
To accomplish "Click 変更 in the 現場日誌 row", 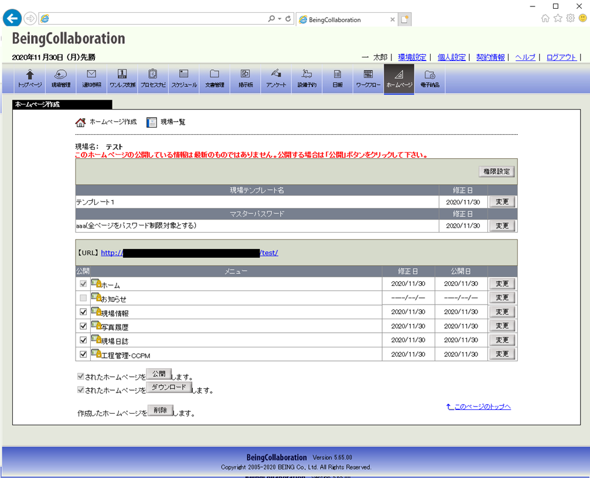I will click(502, 340).
